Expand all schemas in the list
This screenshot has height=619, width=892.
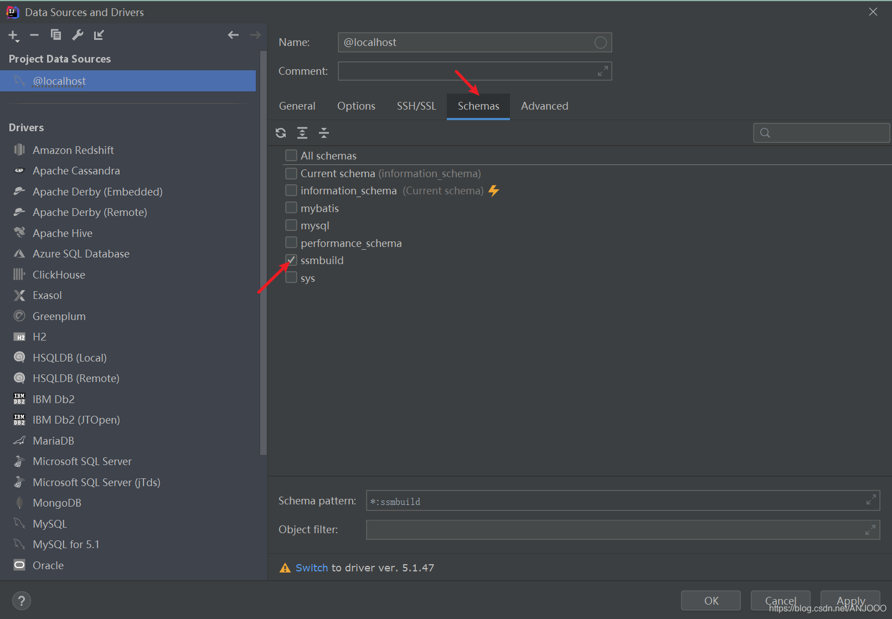coord(302,133)
